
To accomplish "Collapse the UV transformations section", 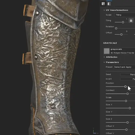I will [104, 10].
